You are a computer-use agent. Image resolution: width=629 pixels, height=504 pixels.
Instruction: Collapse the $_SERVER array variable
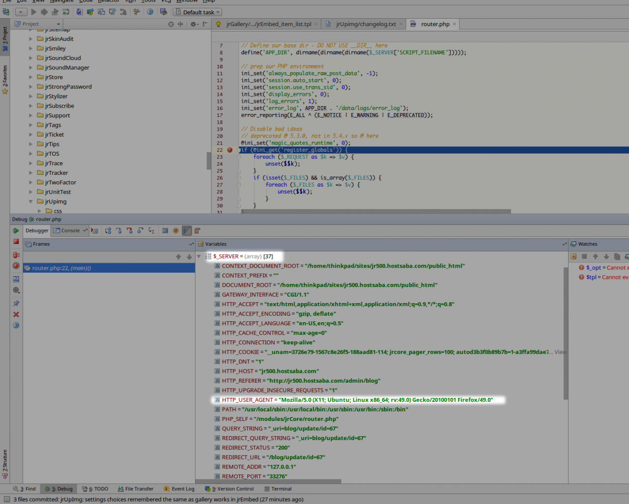199,256
